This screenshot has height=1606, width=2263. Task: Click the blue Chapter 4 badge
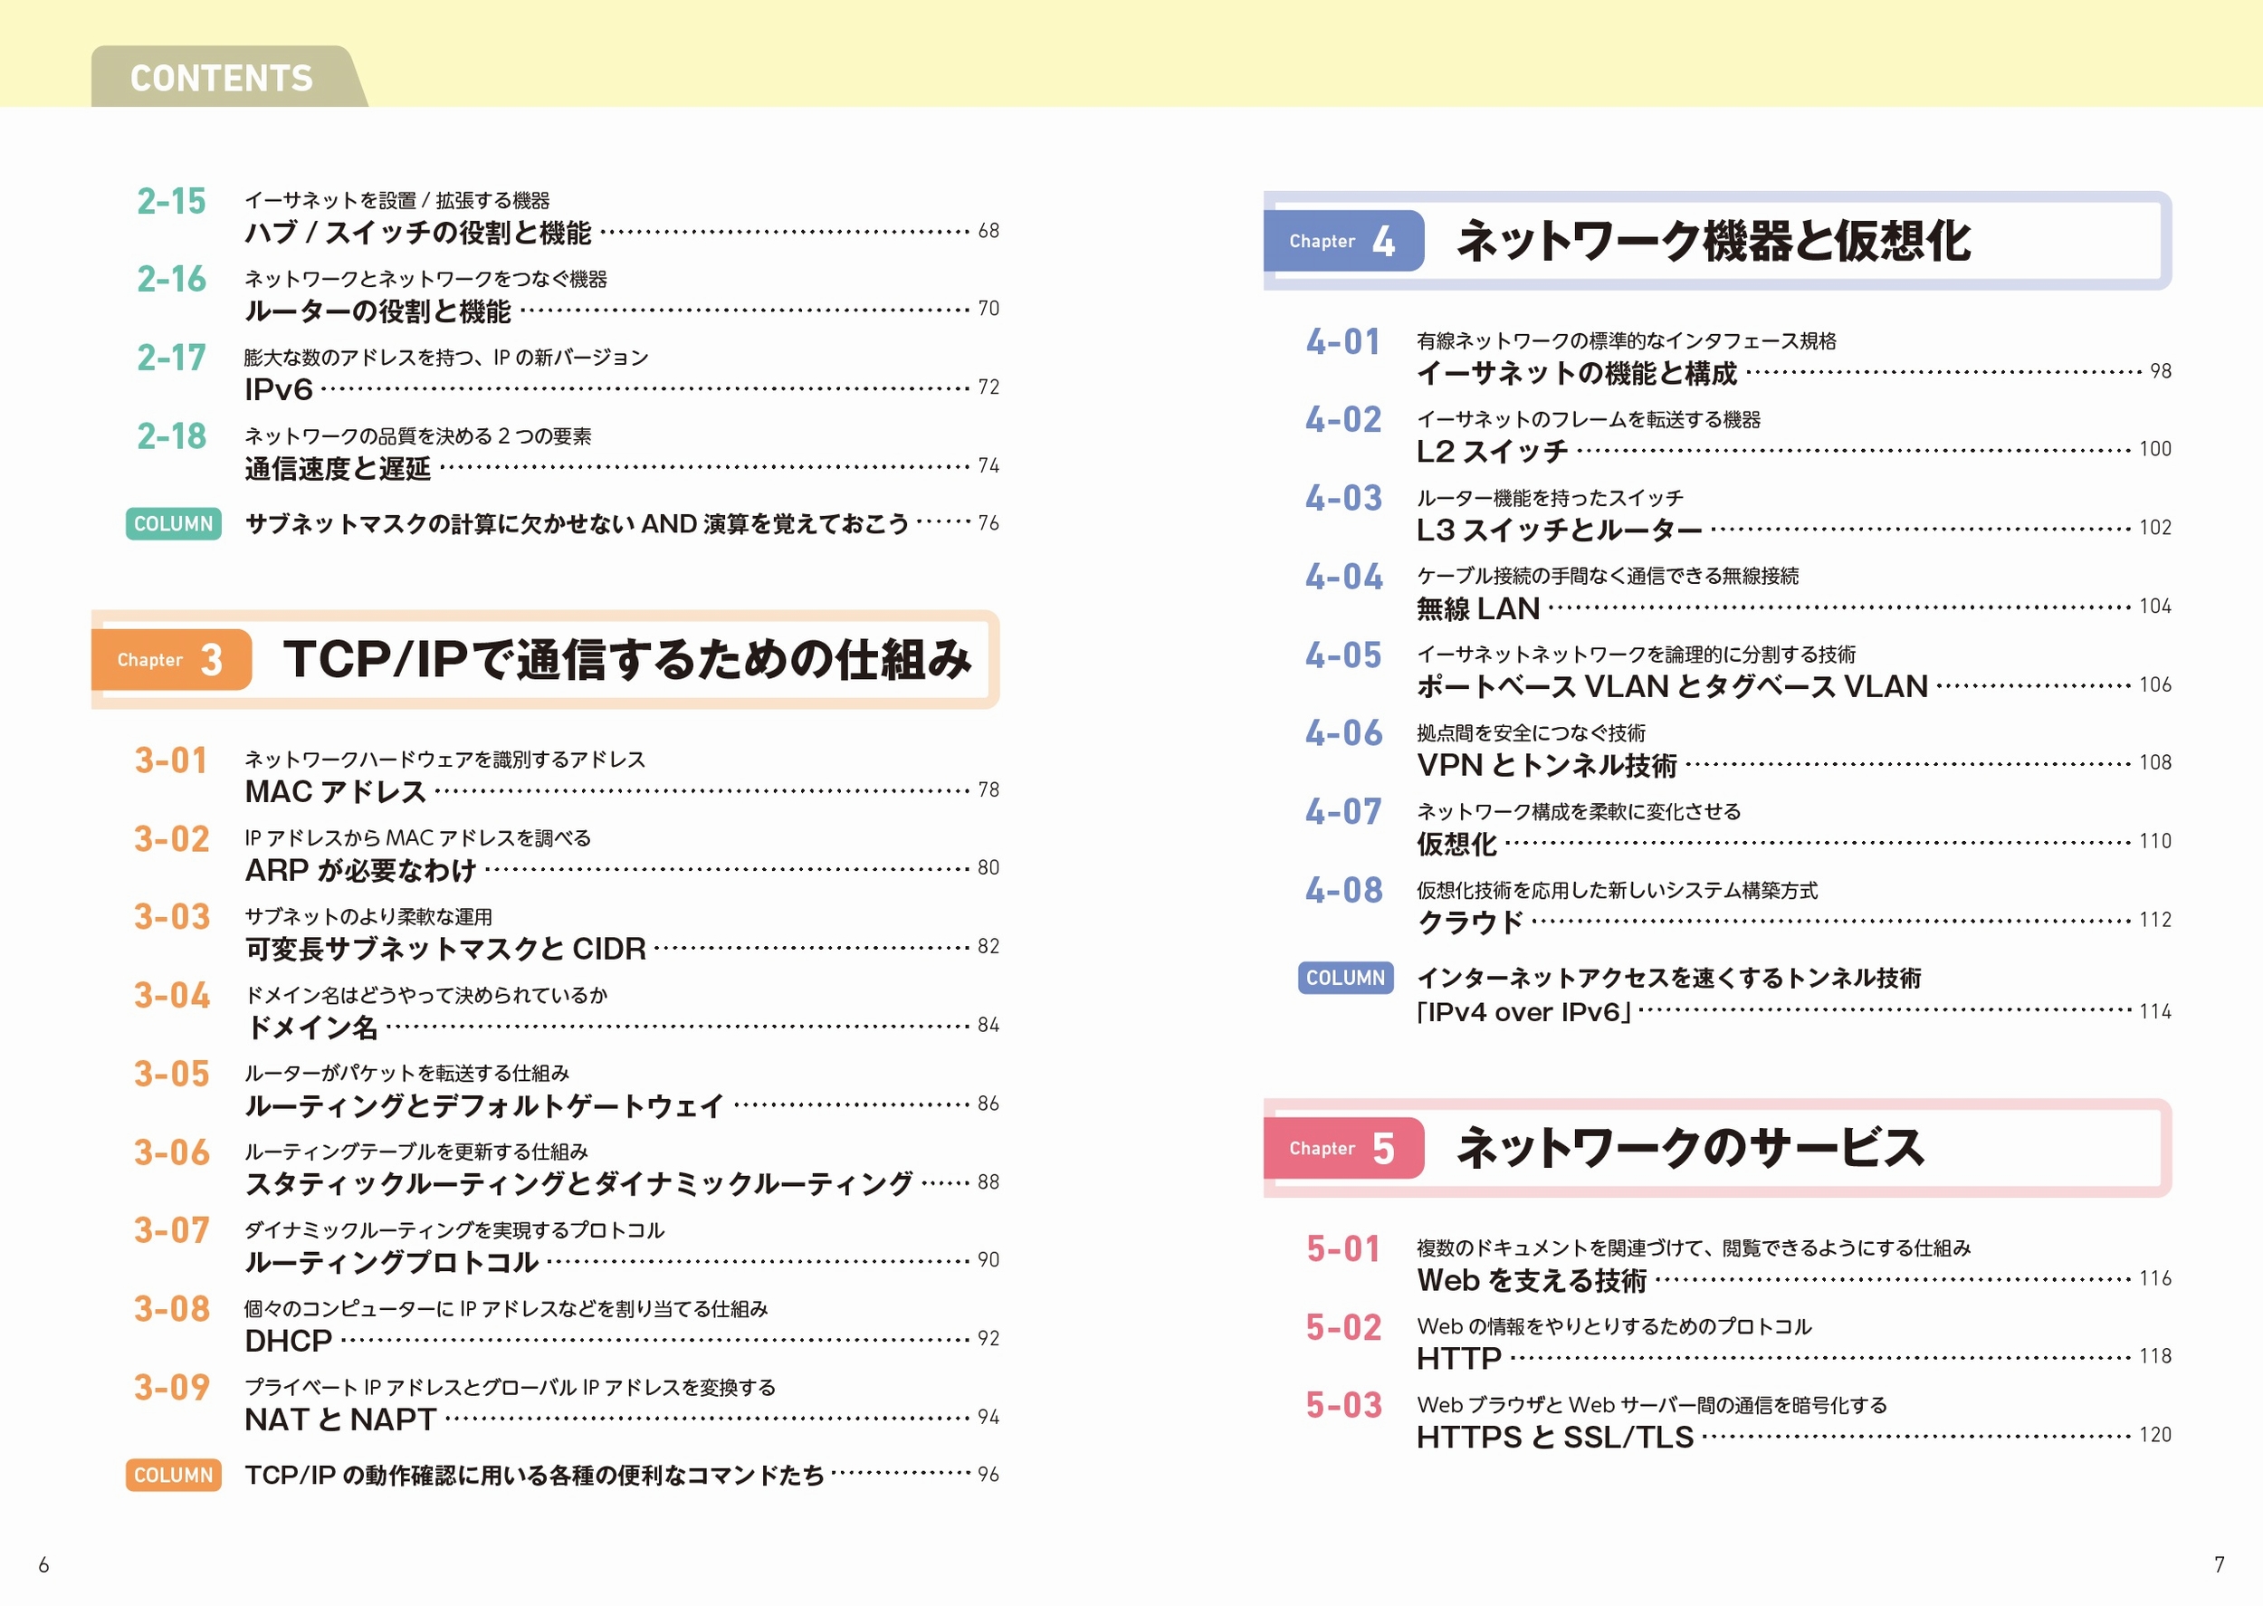(1343, 240)
